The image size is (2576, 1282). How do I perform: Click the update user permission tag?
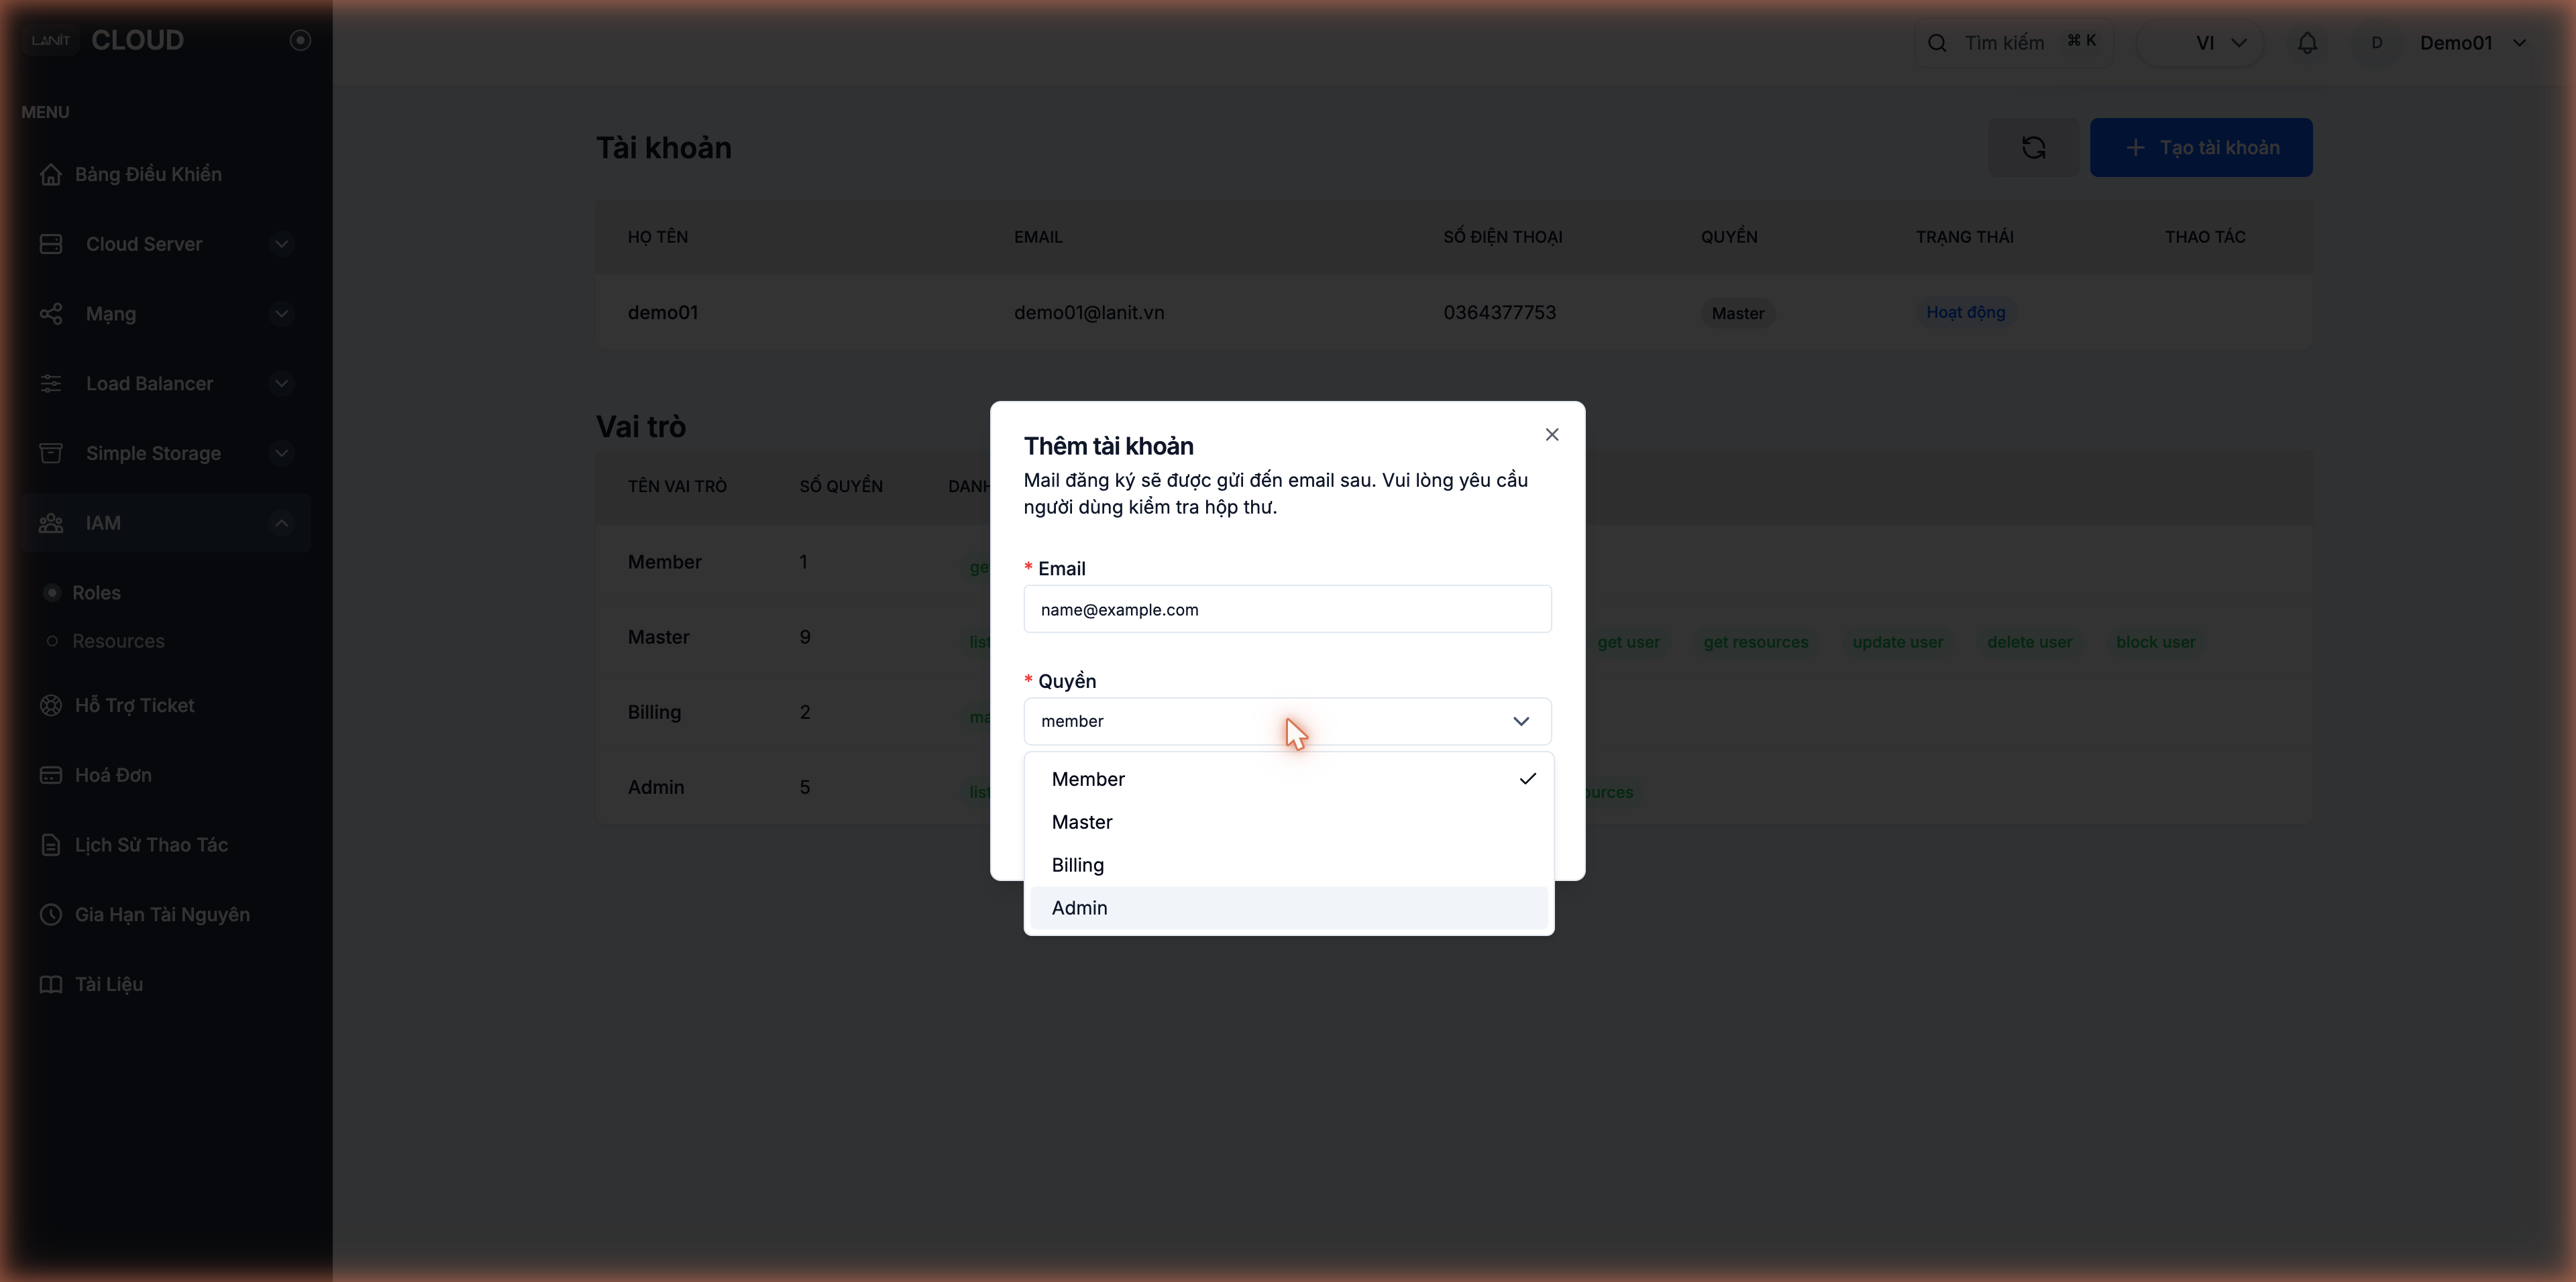tap(1897, 642)
